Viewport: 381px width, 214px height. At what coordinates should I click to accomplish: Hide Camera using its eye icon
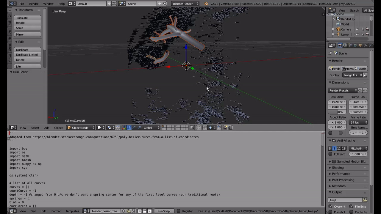point(357,29)
